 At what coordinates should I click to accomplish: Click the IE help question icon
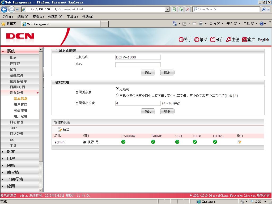click(x=262, y=24)
